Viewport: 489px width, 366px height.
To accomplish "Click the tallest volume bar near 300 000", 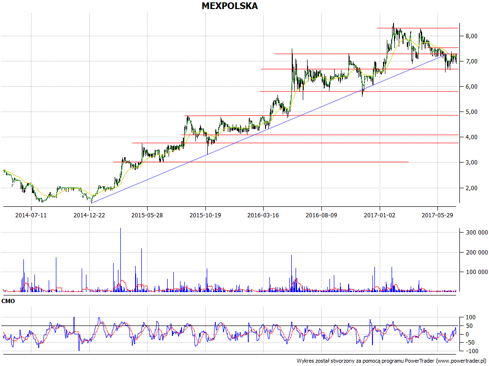I will coord(120,260).
